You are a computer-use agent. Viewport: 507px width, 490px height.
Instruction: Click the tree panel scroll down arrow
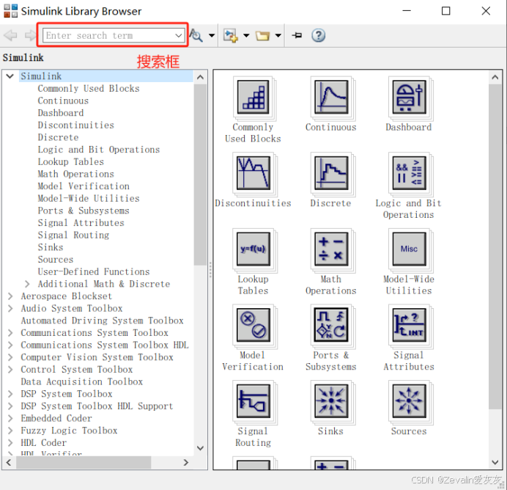point(201,448)
